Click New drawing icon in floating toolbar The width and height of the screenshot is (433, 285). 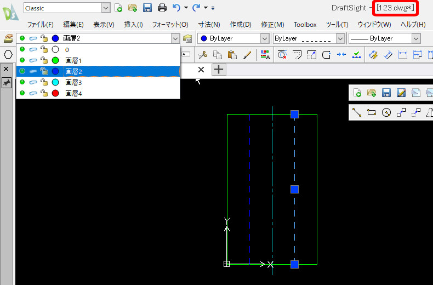click(357, 93)
